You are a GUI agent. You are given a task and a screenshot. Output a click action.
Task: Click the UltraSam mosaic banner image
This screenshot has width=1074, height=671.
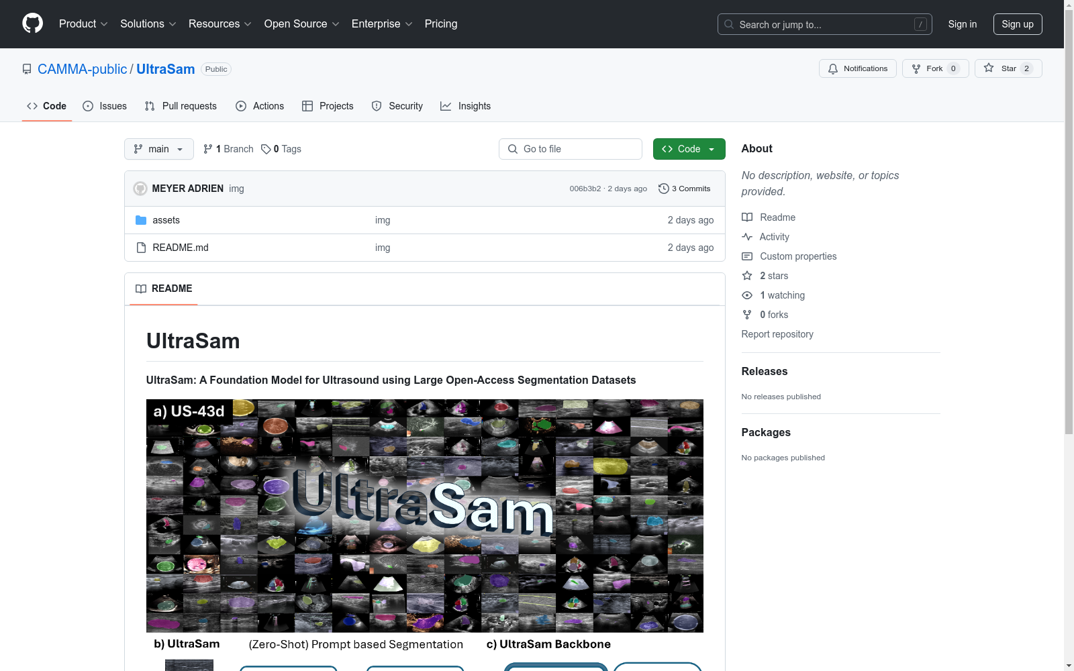[x=424, y=515]
